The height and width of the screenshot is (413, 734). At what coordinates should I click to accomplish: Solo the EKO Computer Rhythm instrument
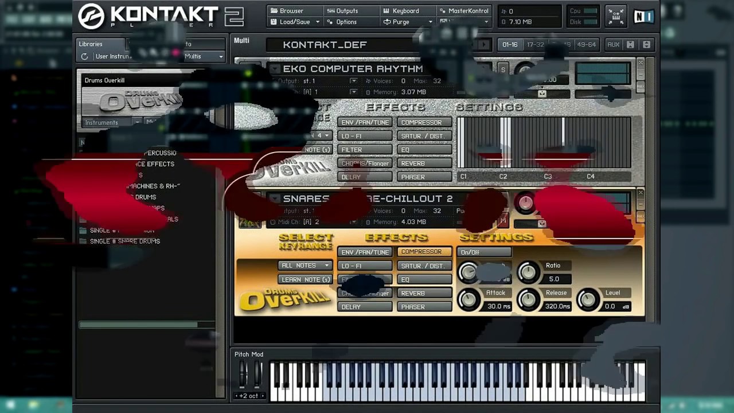pos(503,69)
